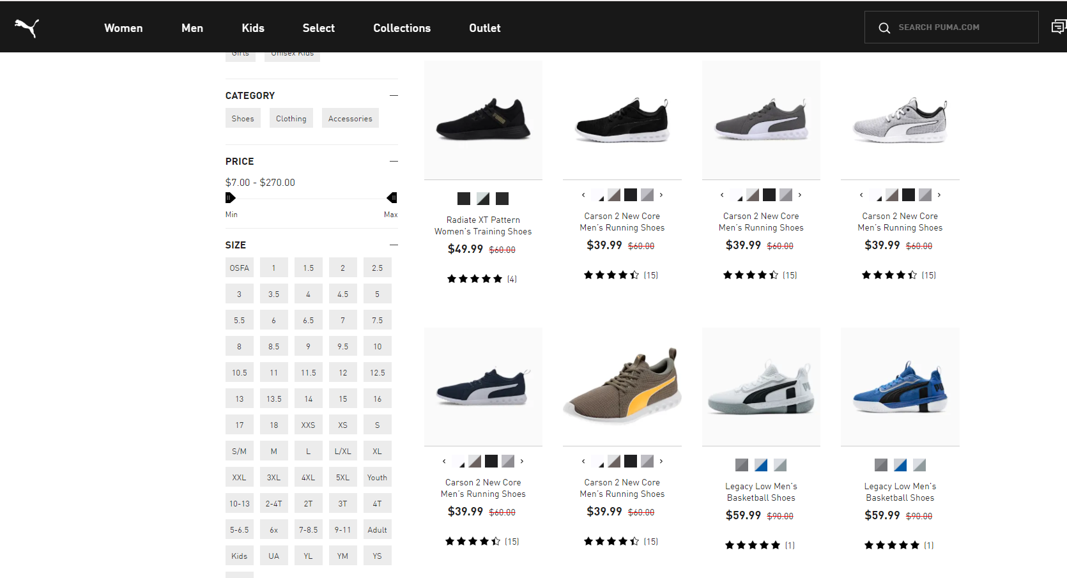Viewport: 1067px width, 578px height.
Task: Collapse the Price filter section
Action: point(394,161)
